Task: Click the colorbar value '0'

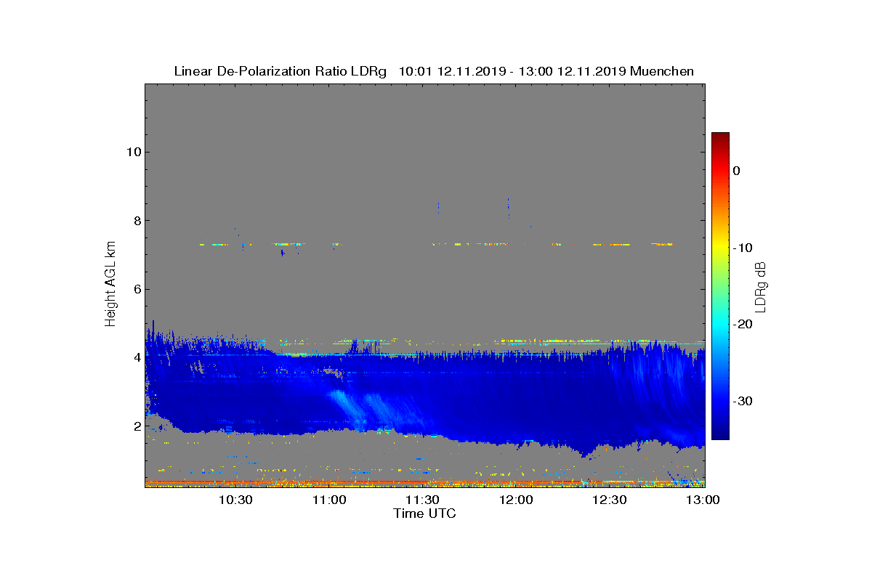Action: point(736,171)
